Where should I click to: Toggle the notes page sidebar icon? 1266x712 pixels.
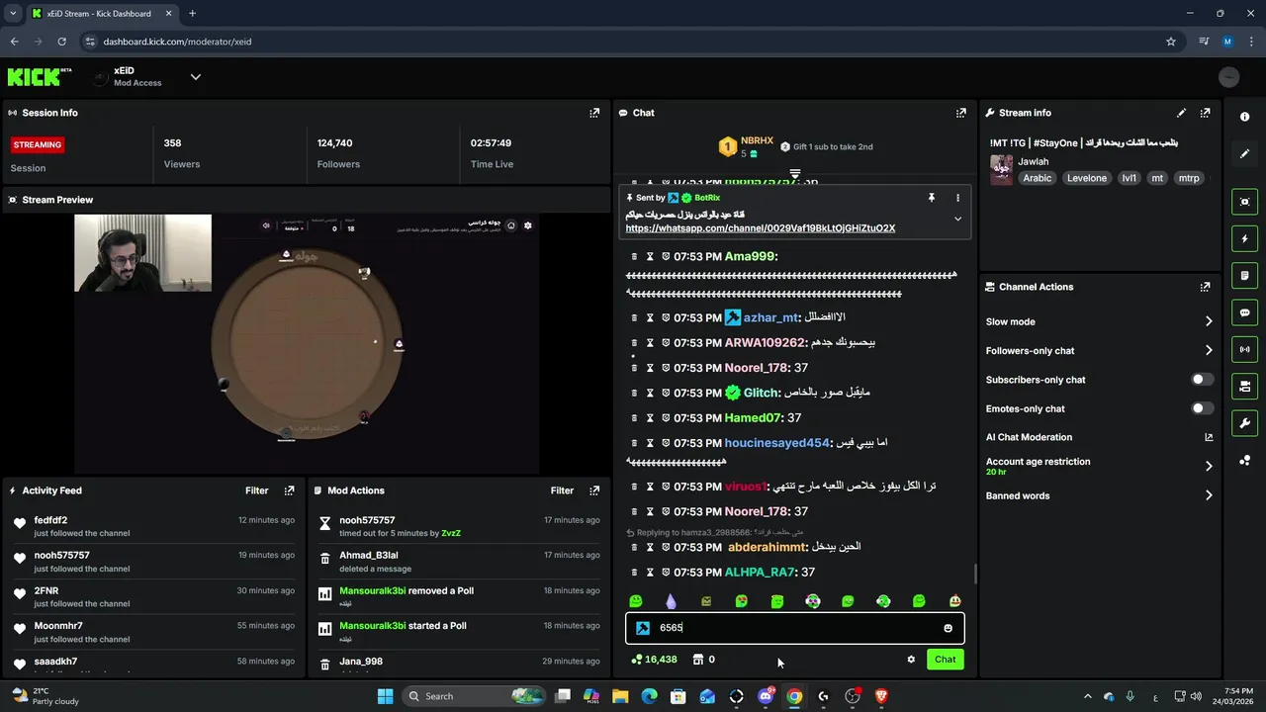(1244, 275)
